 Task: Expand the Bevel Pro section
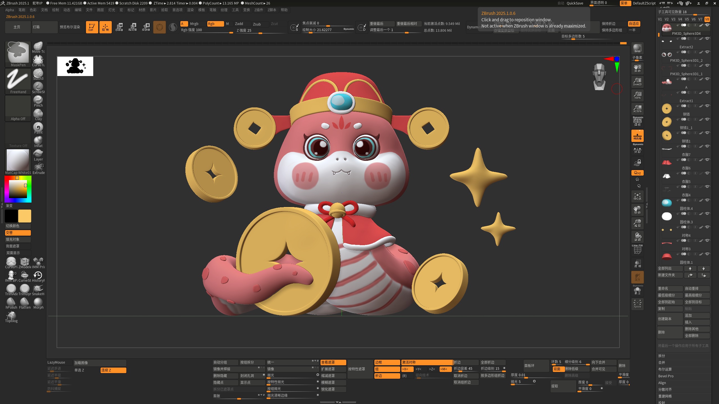(666, 376)
